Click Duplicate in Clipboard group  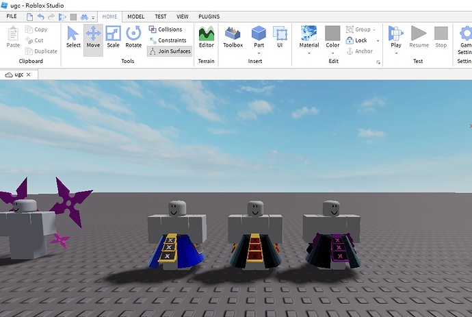click(x=41, y=51)
